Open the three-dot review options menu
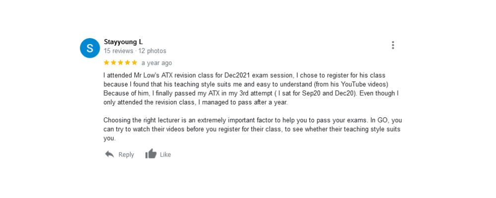This screenshot has width=496, height=198. [x=393, y=45]
